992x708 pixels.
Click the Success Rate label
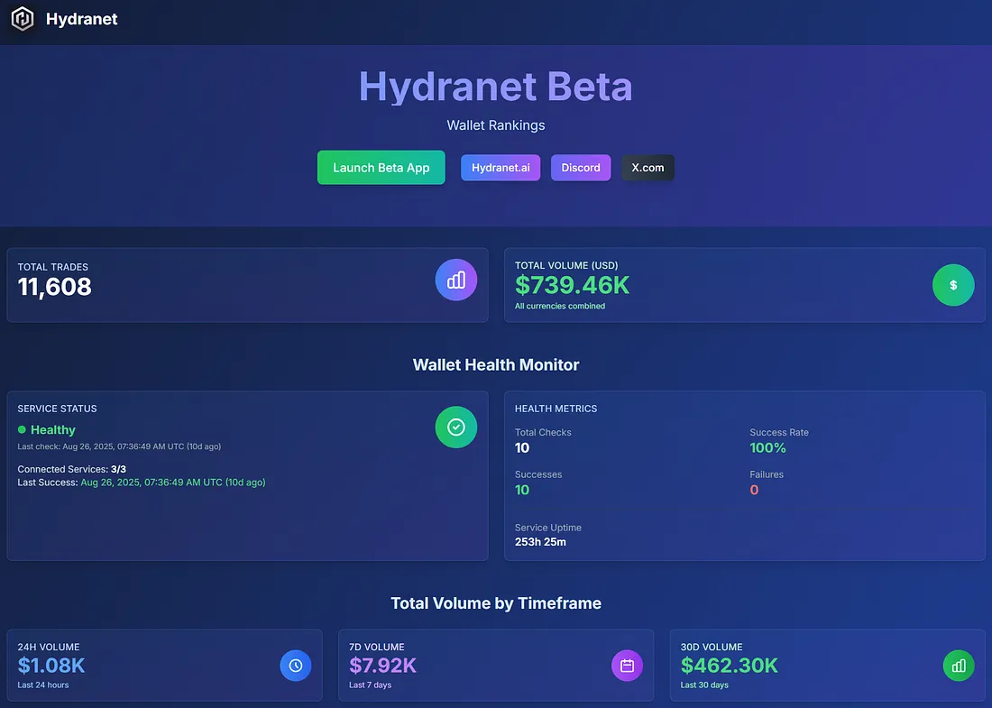pyautogui.click(x=779, y=432)
